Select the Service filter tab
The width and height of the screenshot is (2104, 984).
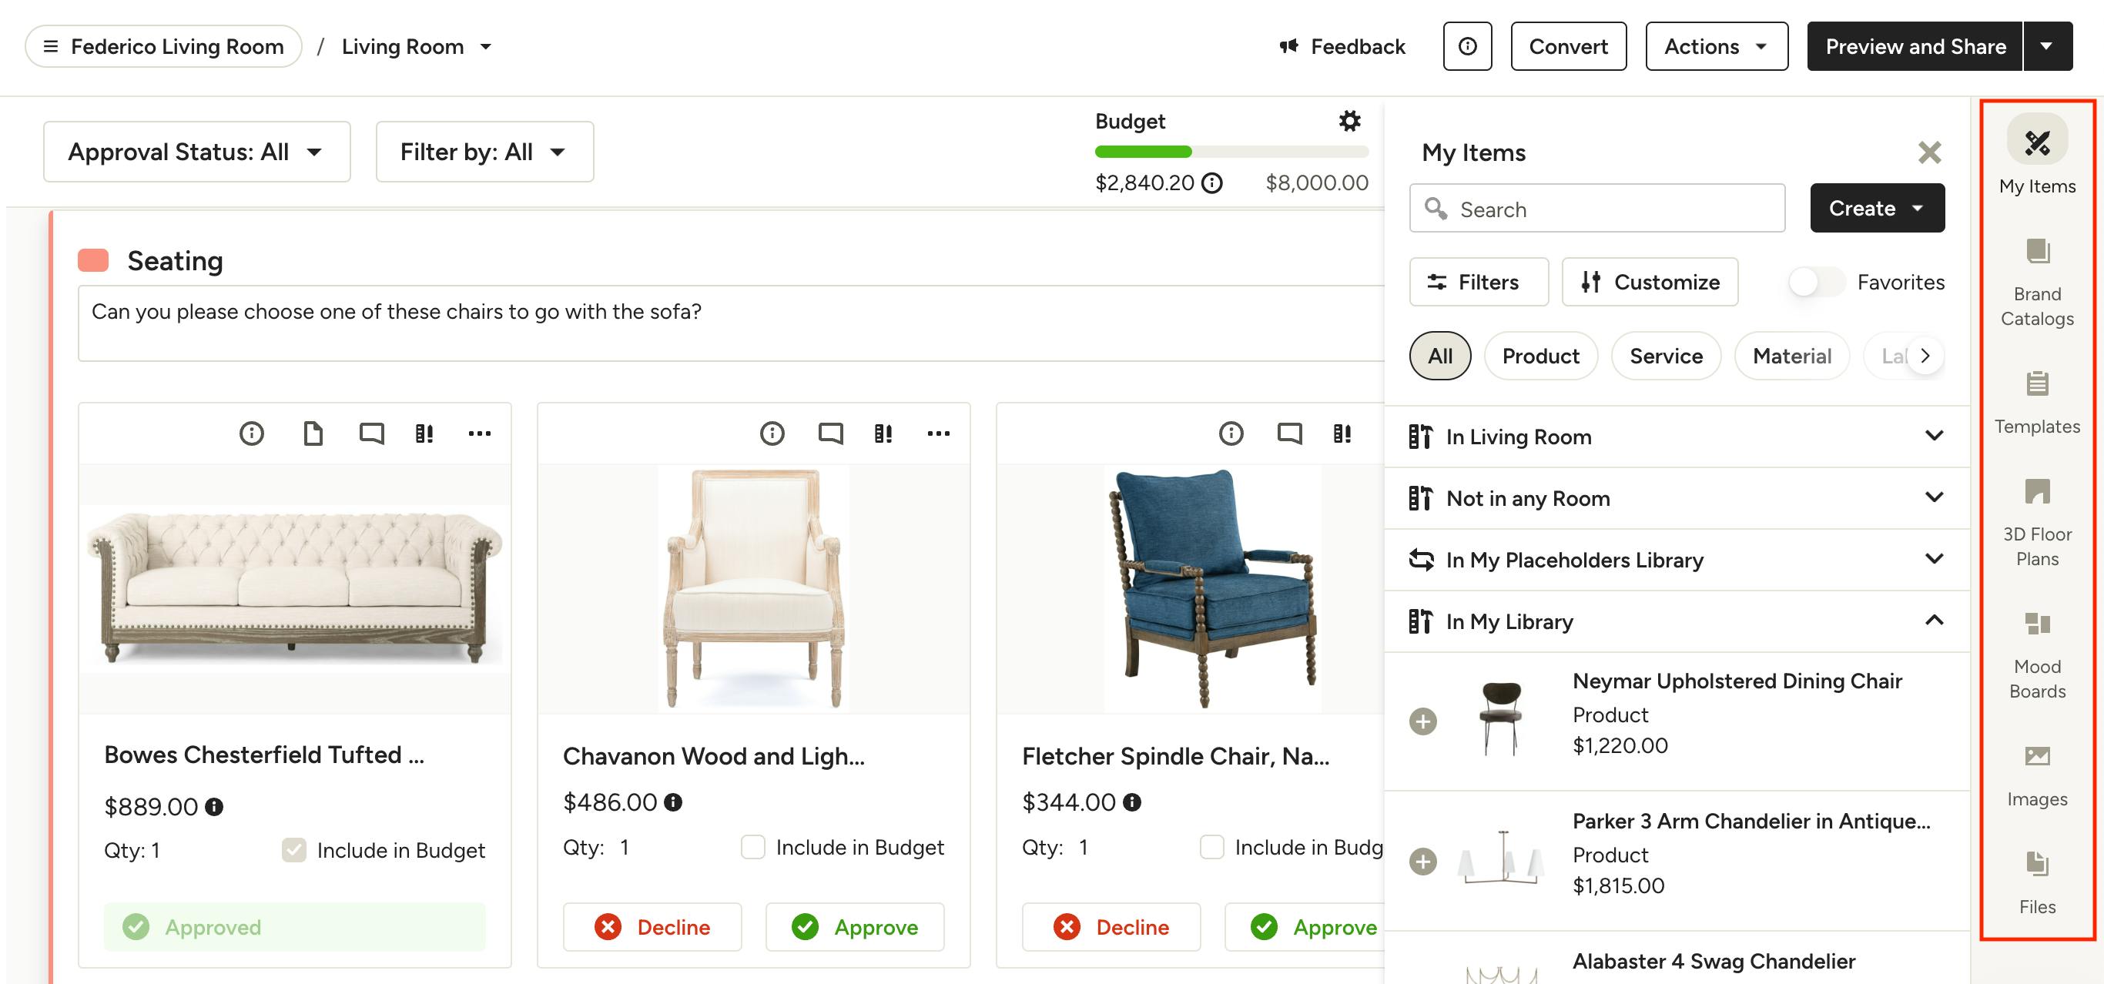[1665, 356]
